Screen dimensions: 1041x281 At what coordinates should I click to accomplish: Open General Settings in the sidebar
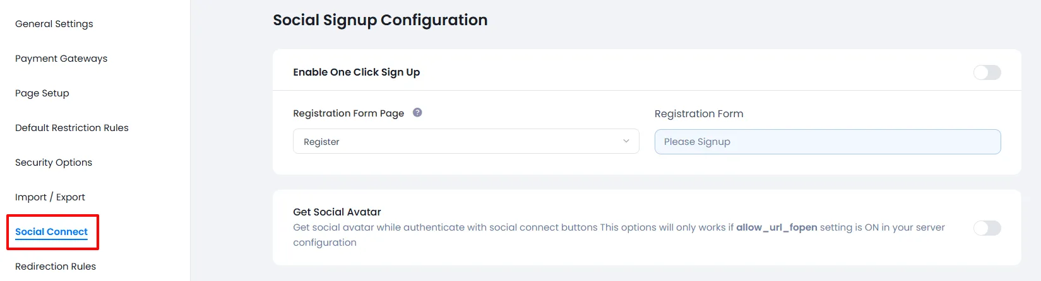click(x=54, y=24)
